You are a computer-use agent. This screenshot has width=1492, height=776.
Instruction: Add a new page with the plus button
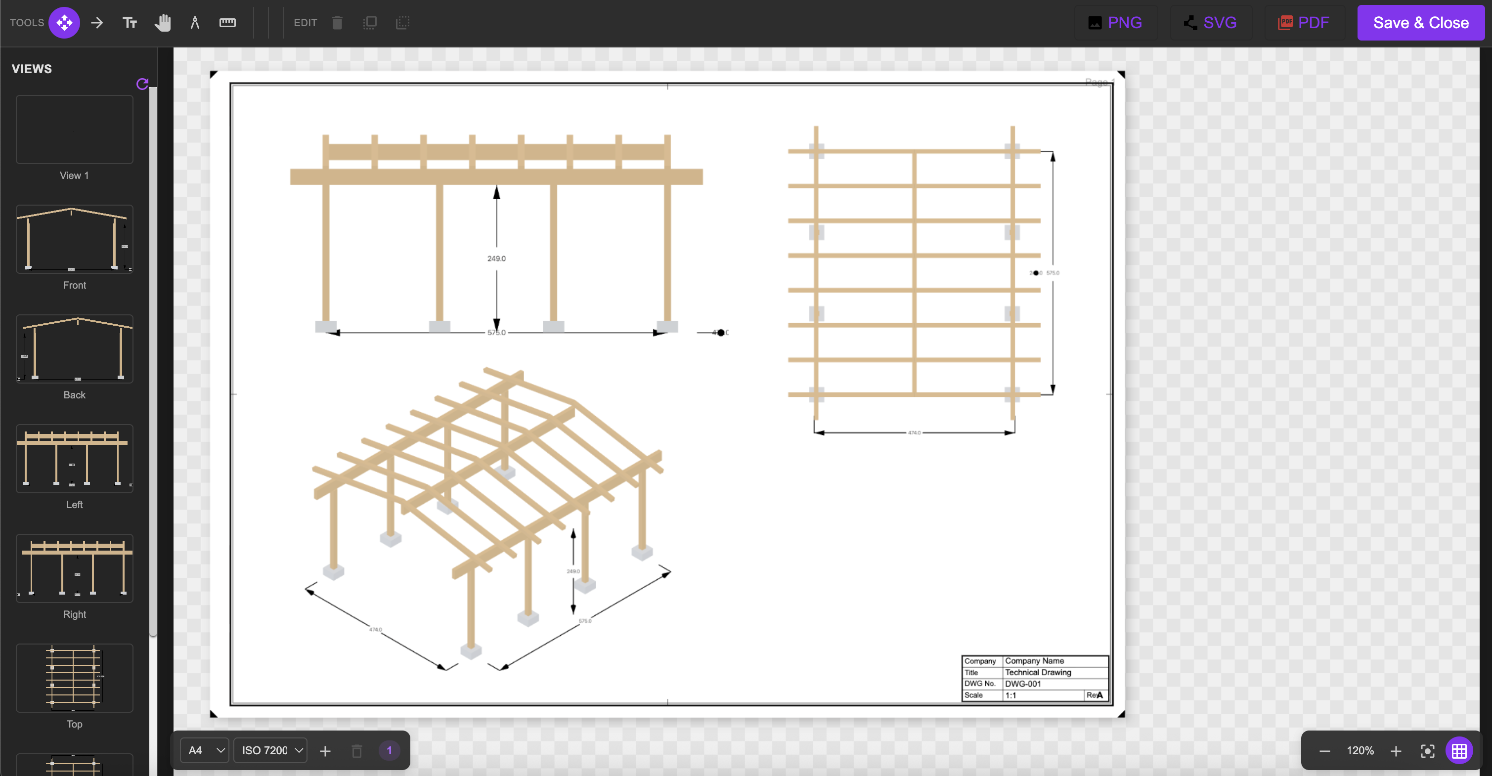[325, 750]
